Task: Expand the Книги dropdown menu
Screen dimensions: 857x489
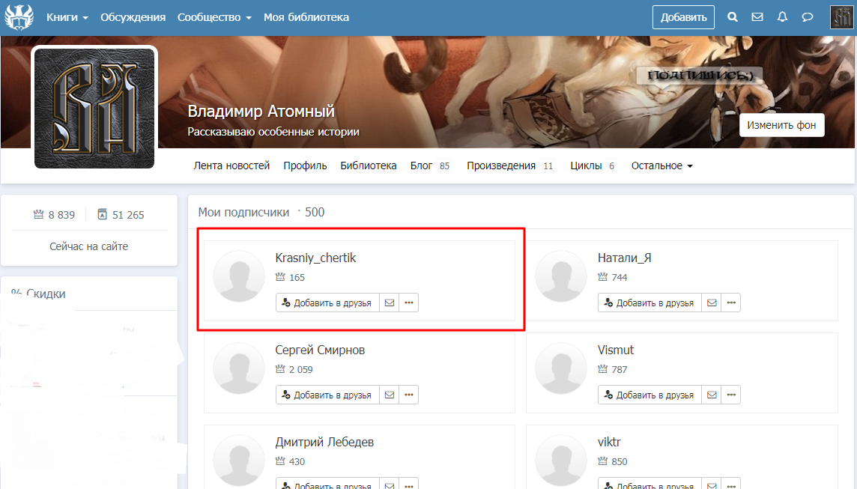Action: pos(67,17)
